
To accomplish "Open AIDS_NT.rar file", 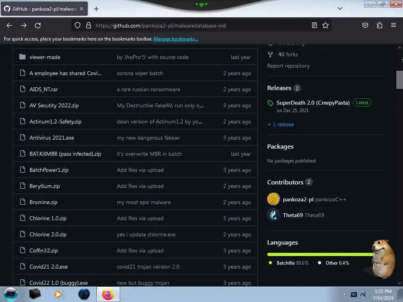I will coord(44,89).
